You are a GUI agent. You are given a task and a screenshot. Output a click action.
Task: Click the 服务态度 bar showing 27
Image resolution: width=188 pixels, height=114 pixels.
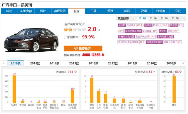[92, 90]
